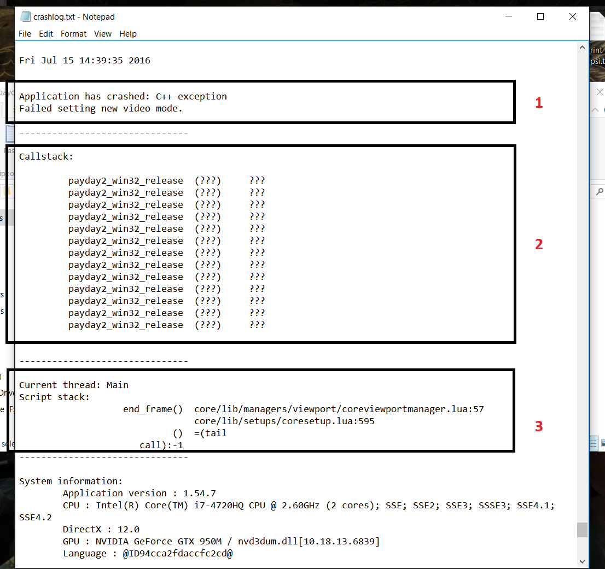Click the coreviewportmanager.lua:57 path
The image size is (605, 569).
click(x=339, y=409)
